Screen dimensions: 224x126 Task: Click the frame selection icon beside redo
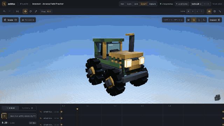coord(17,11)
